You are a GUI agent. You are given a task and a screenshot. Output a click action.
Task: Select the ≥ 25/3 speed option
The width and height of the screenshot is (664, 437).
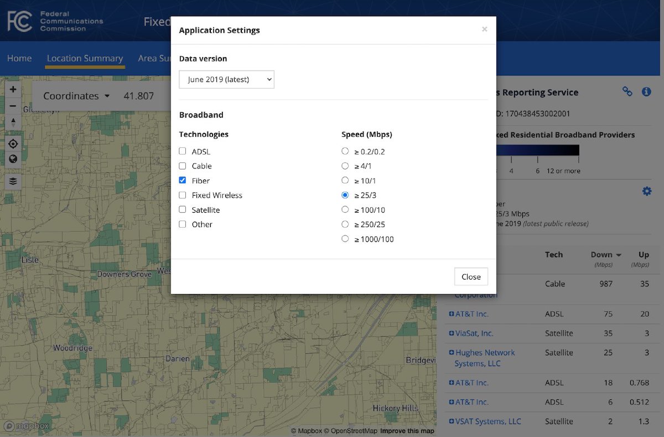(x=345, y=195)
